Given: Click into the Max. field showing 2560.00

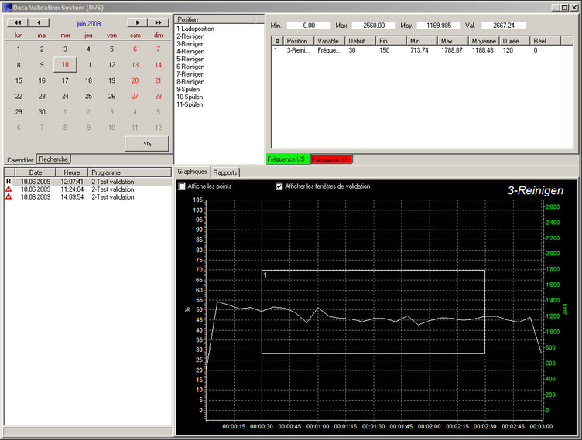Looking at the screenshot, I should click(x=374, y=26).
